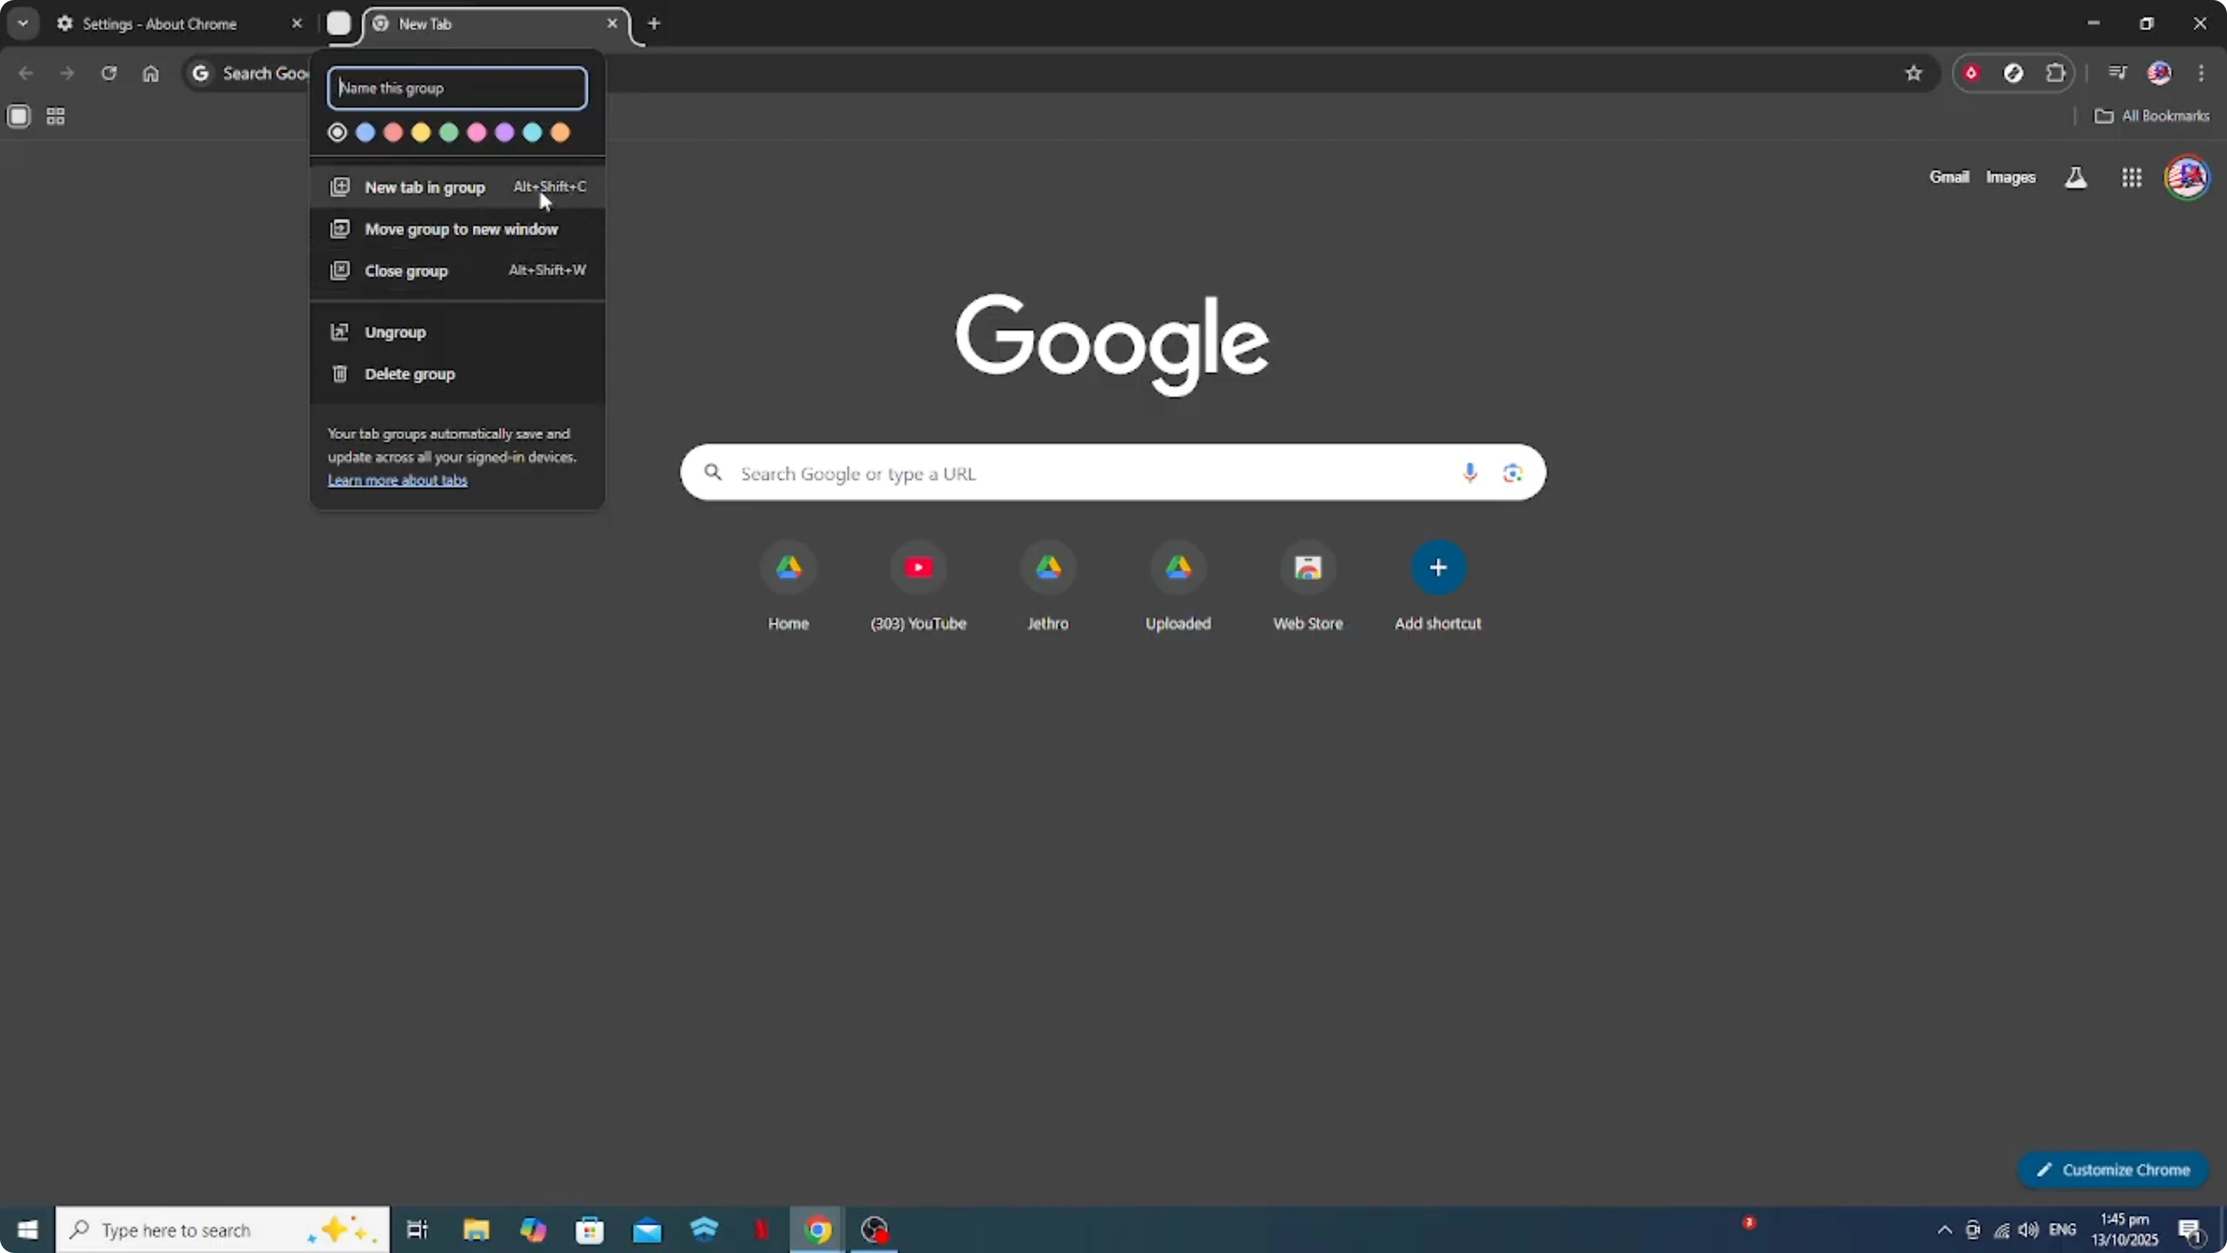Open the tab search dropdown arrow
This screenshot has height=1253, width=2227.
[x=24, y=24]
